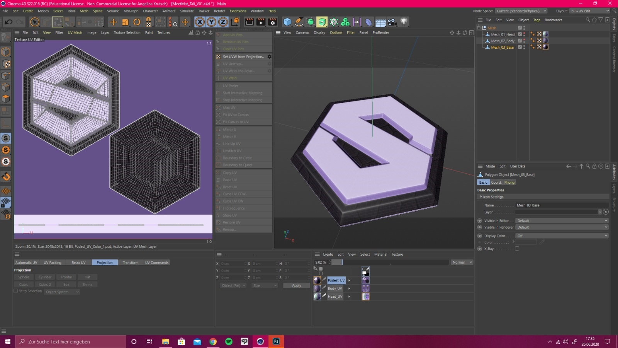
Task: Open the Display Color dropdown
Action: [x=562, y=236]
